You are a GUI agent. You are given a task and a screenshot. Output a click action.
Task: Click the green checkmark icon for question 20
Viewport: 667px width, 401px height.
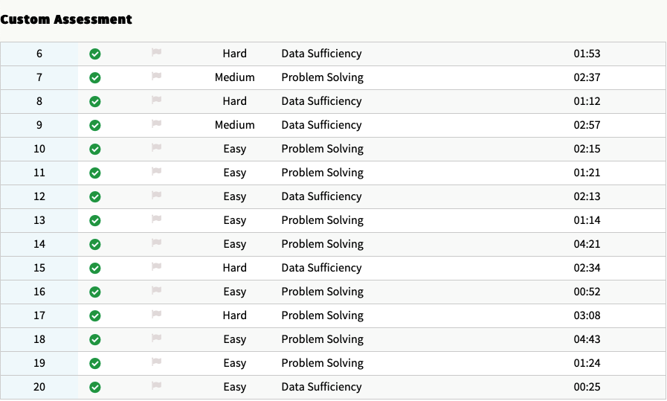[95, 387]
